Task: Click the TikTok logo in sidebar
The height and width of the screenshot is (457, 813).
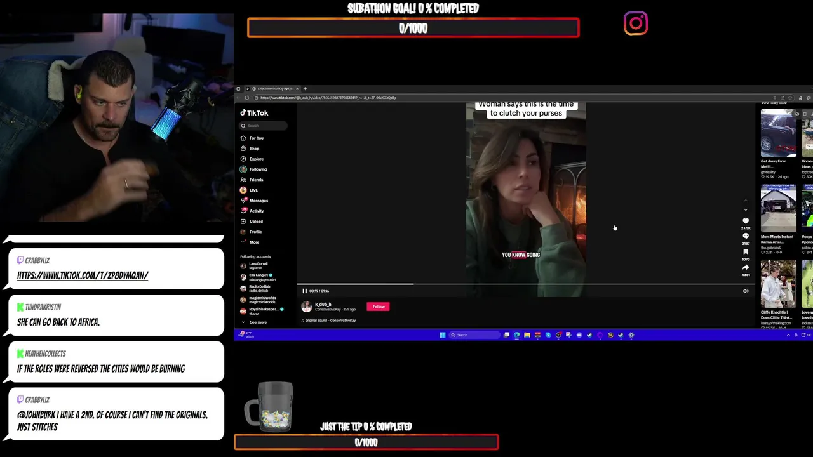Action: (x=254, y=113)
